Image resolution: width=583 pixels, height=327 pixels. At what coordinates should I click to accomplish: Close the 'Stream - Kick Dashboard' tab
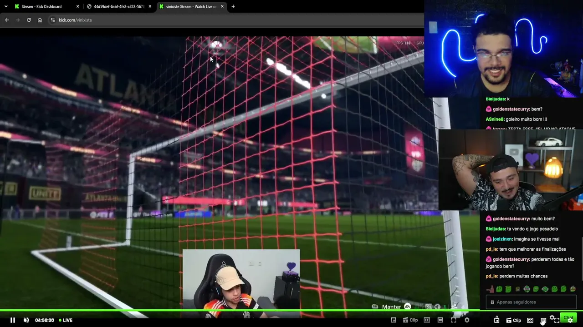(x=77, y=6)
